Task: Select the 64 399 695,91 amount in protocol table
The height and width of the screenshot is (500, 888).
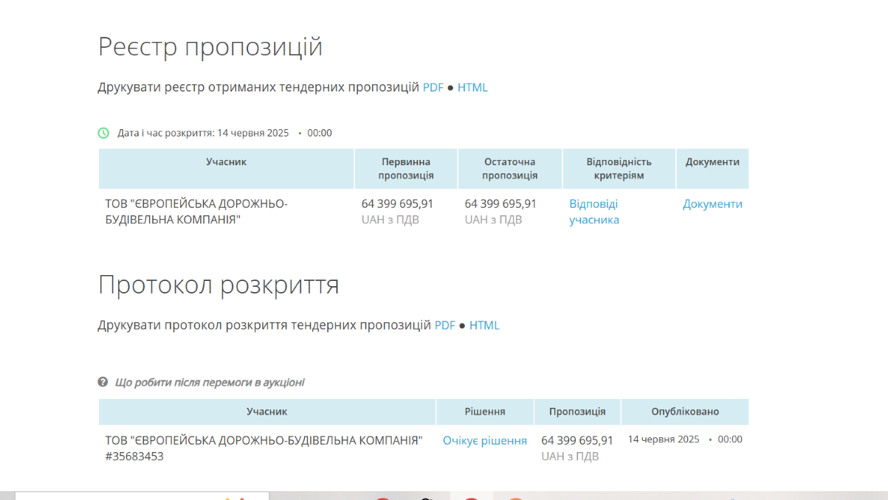Action: pyautogui.click(x=577, y=440)
